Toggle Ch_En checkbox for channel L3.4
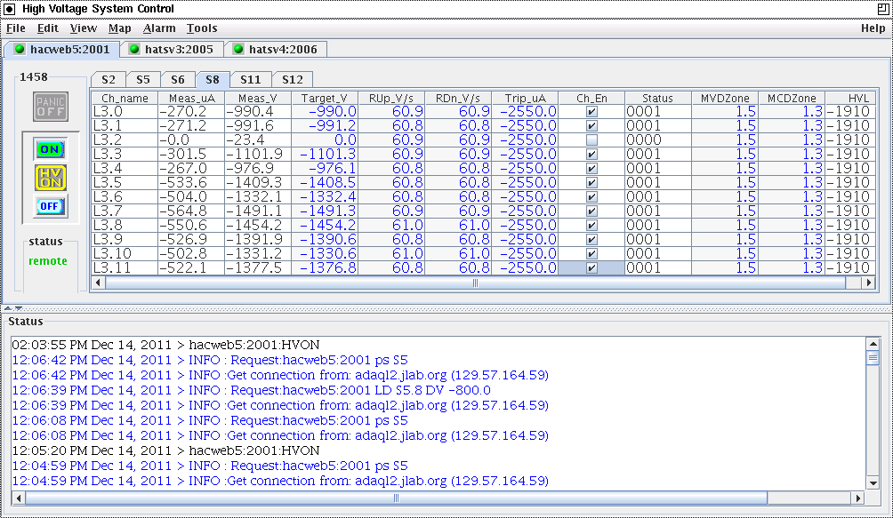 [x=591, y=169]
